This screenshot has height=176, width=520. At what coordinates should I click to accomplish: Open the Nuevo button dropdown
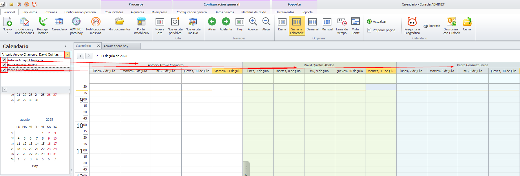[7, 33]
